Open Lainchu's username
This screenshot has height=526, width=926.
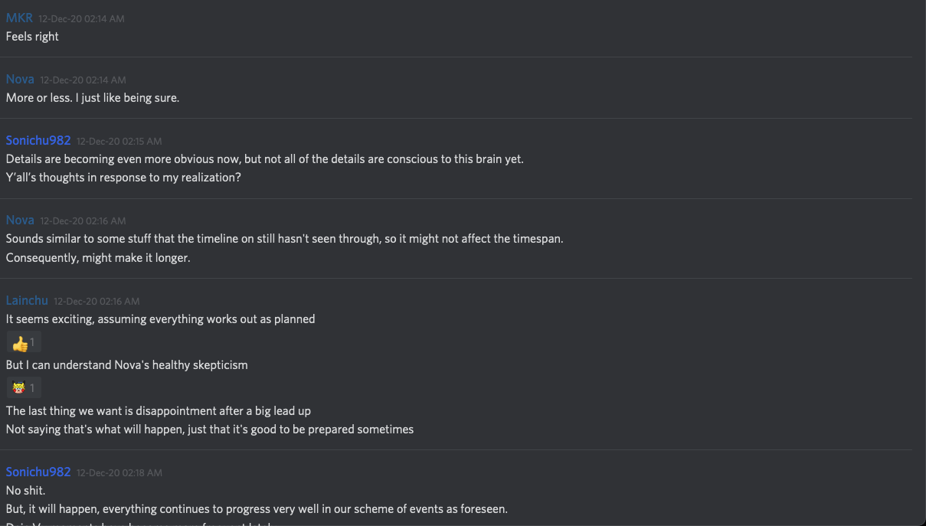pos(27,300)
